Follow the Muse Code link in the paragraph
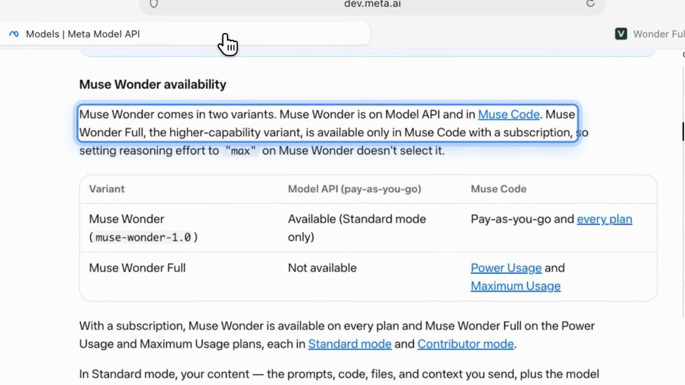Screen dimensions: 685x385 (x=508, y=114)
